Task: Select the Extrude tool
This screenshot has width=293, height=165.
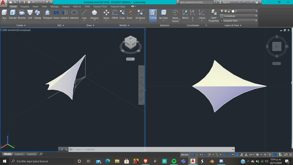Action: [x=13, y=14]
